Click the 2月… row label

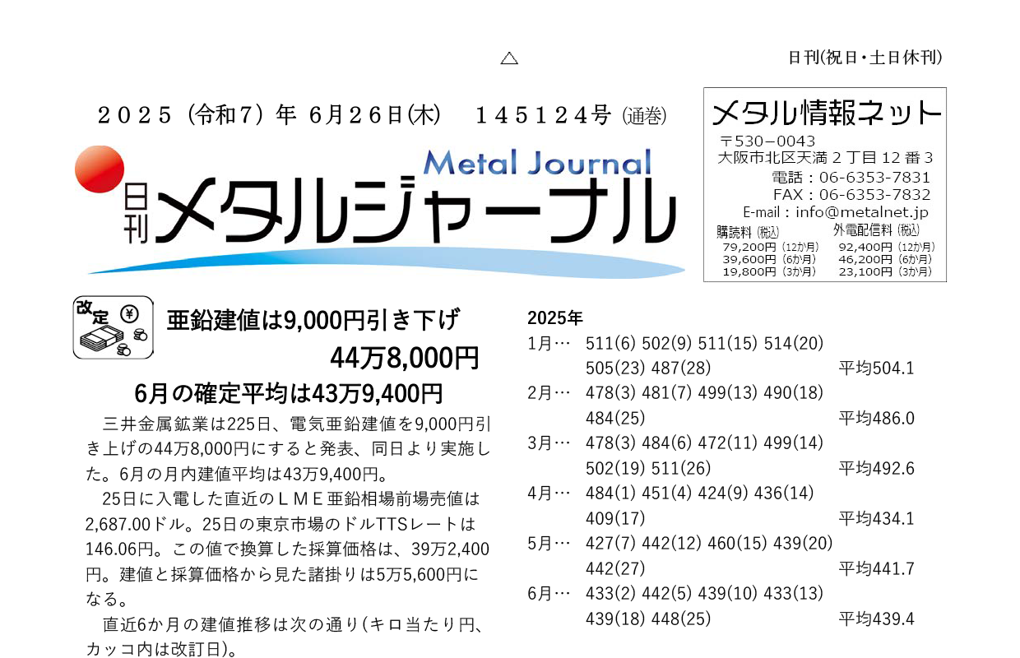(549, 393)
